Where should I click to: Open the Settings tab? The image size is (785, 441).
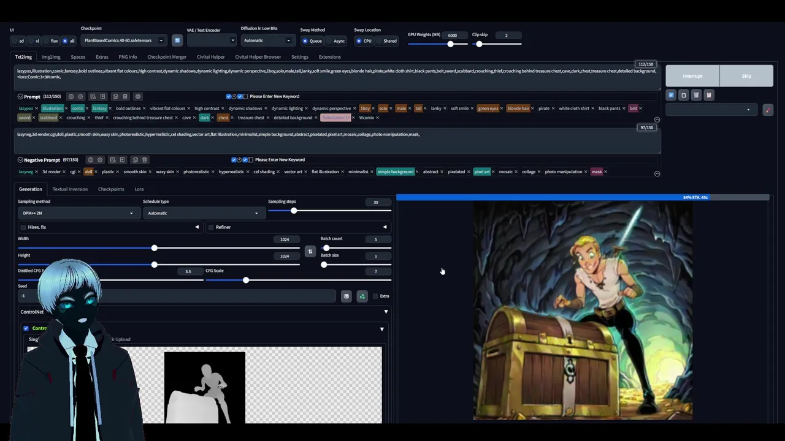click(x=300, y=57)
